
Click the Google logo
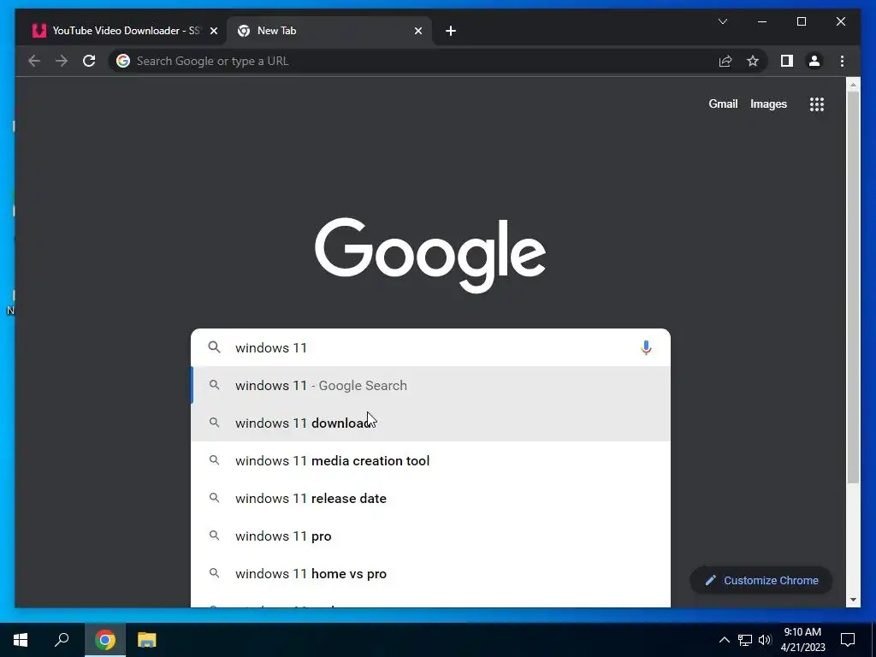430,255
